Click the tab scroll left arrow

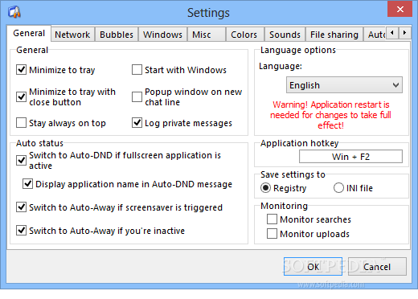tap(392, 33)
